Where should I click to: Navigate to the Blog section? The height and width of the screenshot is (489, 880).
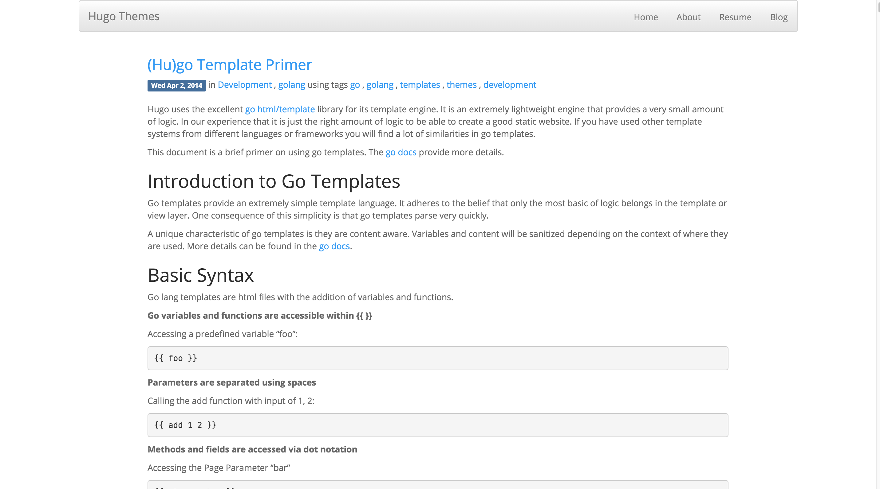(779, 17)
